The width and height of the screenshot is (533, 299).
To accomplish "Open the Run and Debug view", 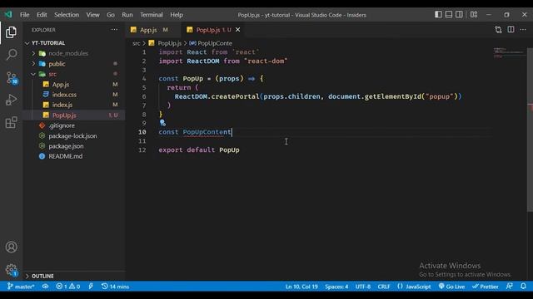I will pos(11,100).
